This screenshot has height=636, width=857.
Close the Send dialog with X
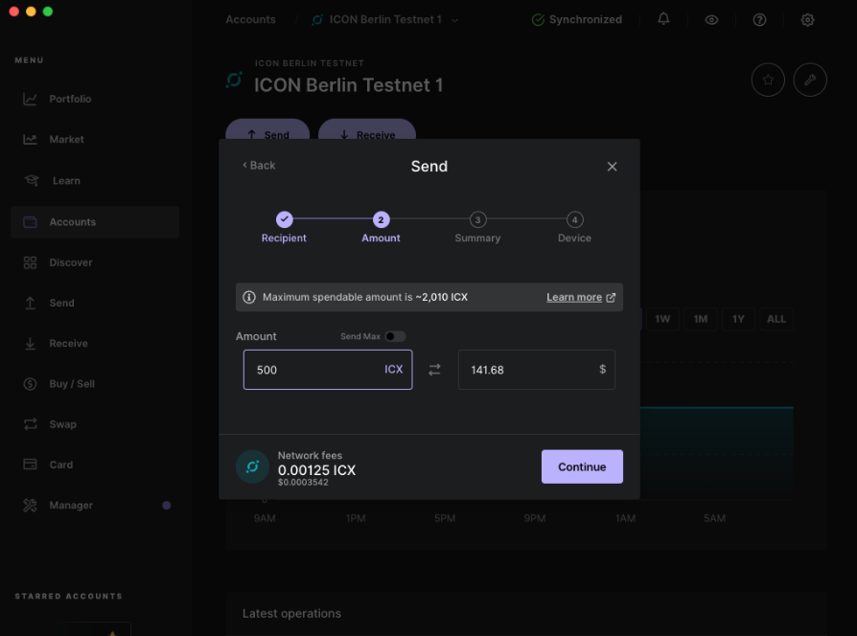612,167
